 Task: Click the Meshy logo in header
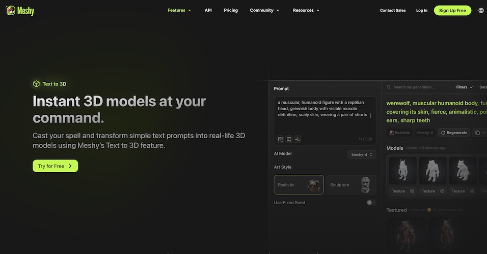click(x=20, y=10)
